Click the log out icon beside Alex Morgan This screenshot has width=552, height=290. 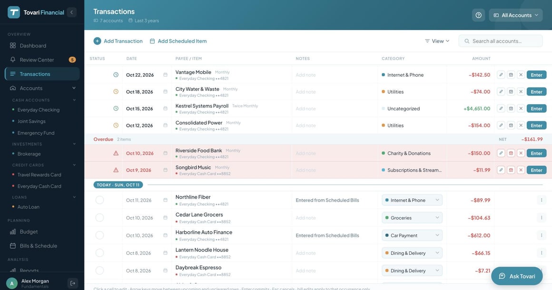tap(72, 283)
